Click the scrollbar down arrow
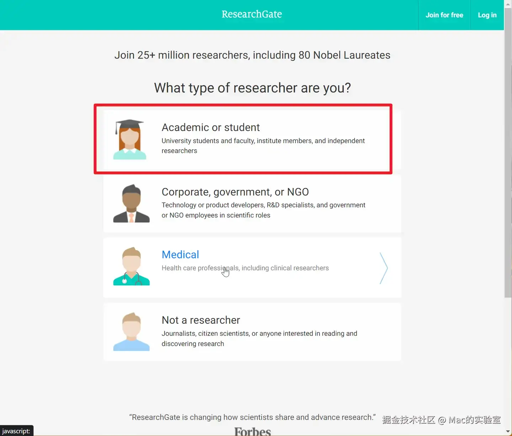This screenshot has width=512, height=436. coord(508,432)
